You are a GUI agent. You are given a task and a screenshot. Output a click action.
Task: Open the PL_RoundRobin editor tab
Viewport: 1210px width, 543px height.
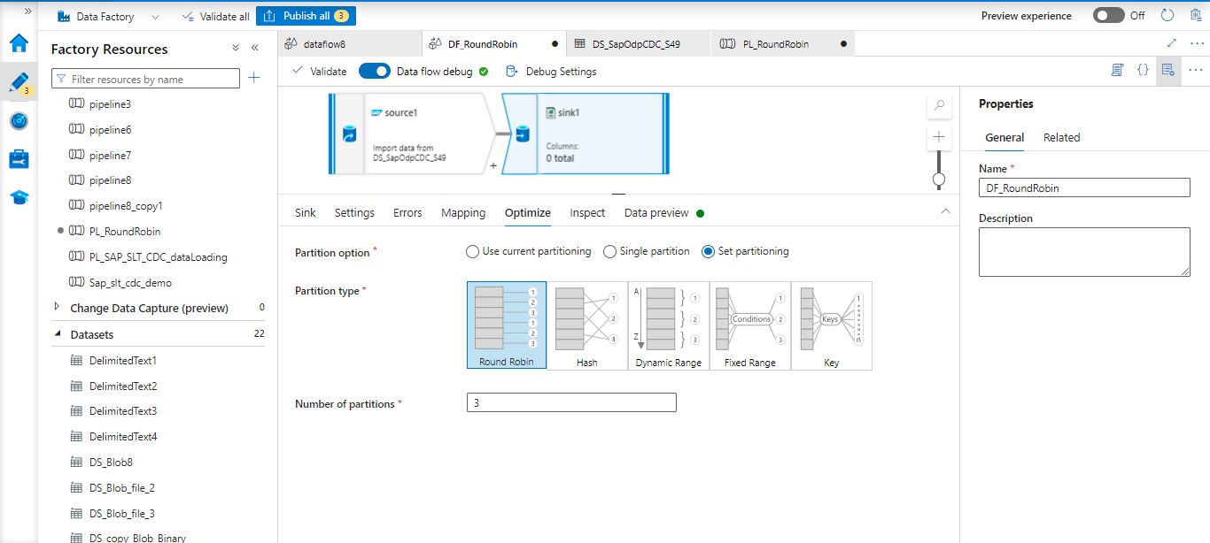[x=775, y=43]
